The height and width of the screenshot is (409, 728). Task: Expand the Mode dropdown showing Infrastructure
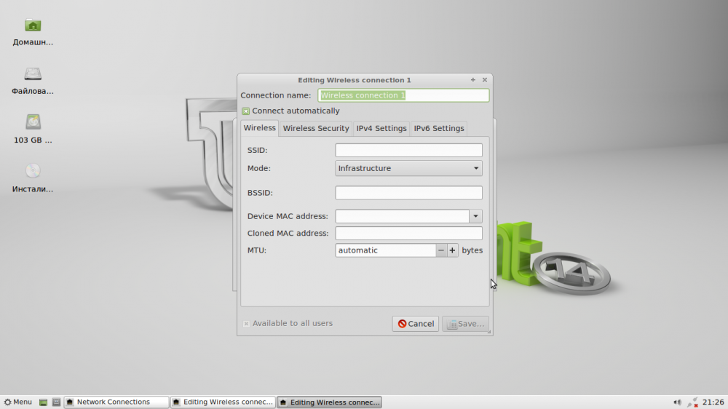[x=408, y=168]
